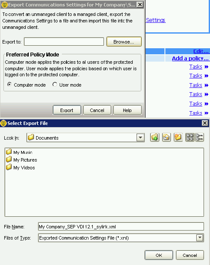
Task: Go up one folder level icon
Action: [x=155, y=137]
